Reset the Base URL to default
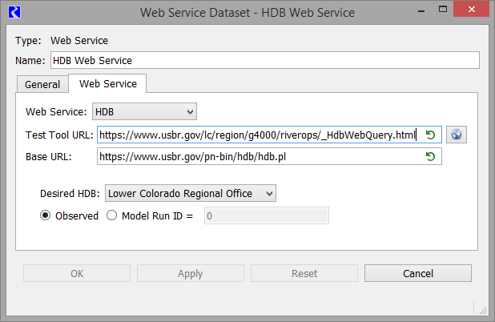 431,156
